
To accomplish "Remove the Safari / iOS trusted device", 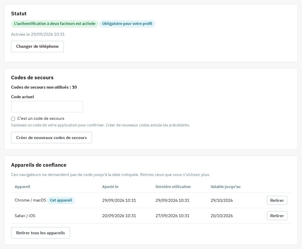I will click(277, 216).
